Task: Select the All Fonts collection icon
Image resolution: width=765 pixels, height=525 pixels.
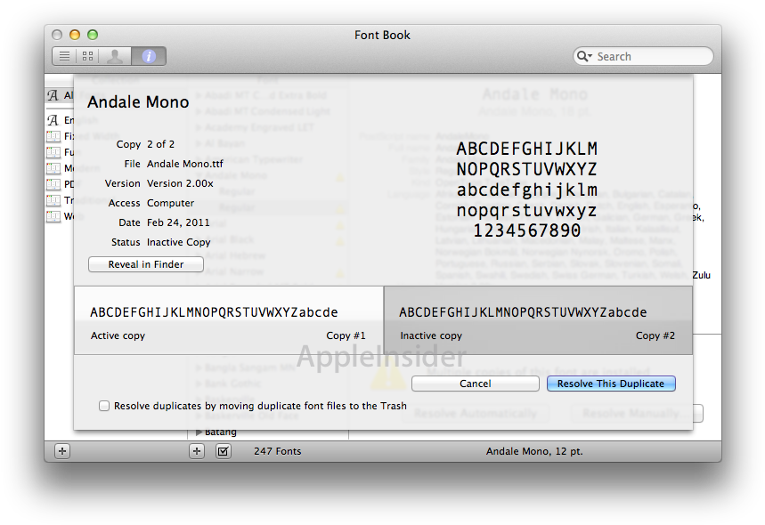Action: (x=53, y=95)
